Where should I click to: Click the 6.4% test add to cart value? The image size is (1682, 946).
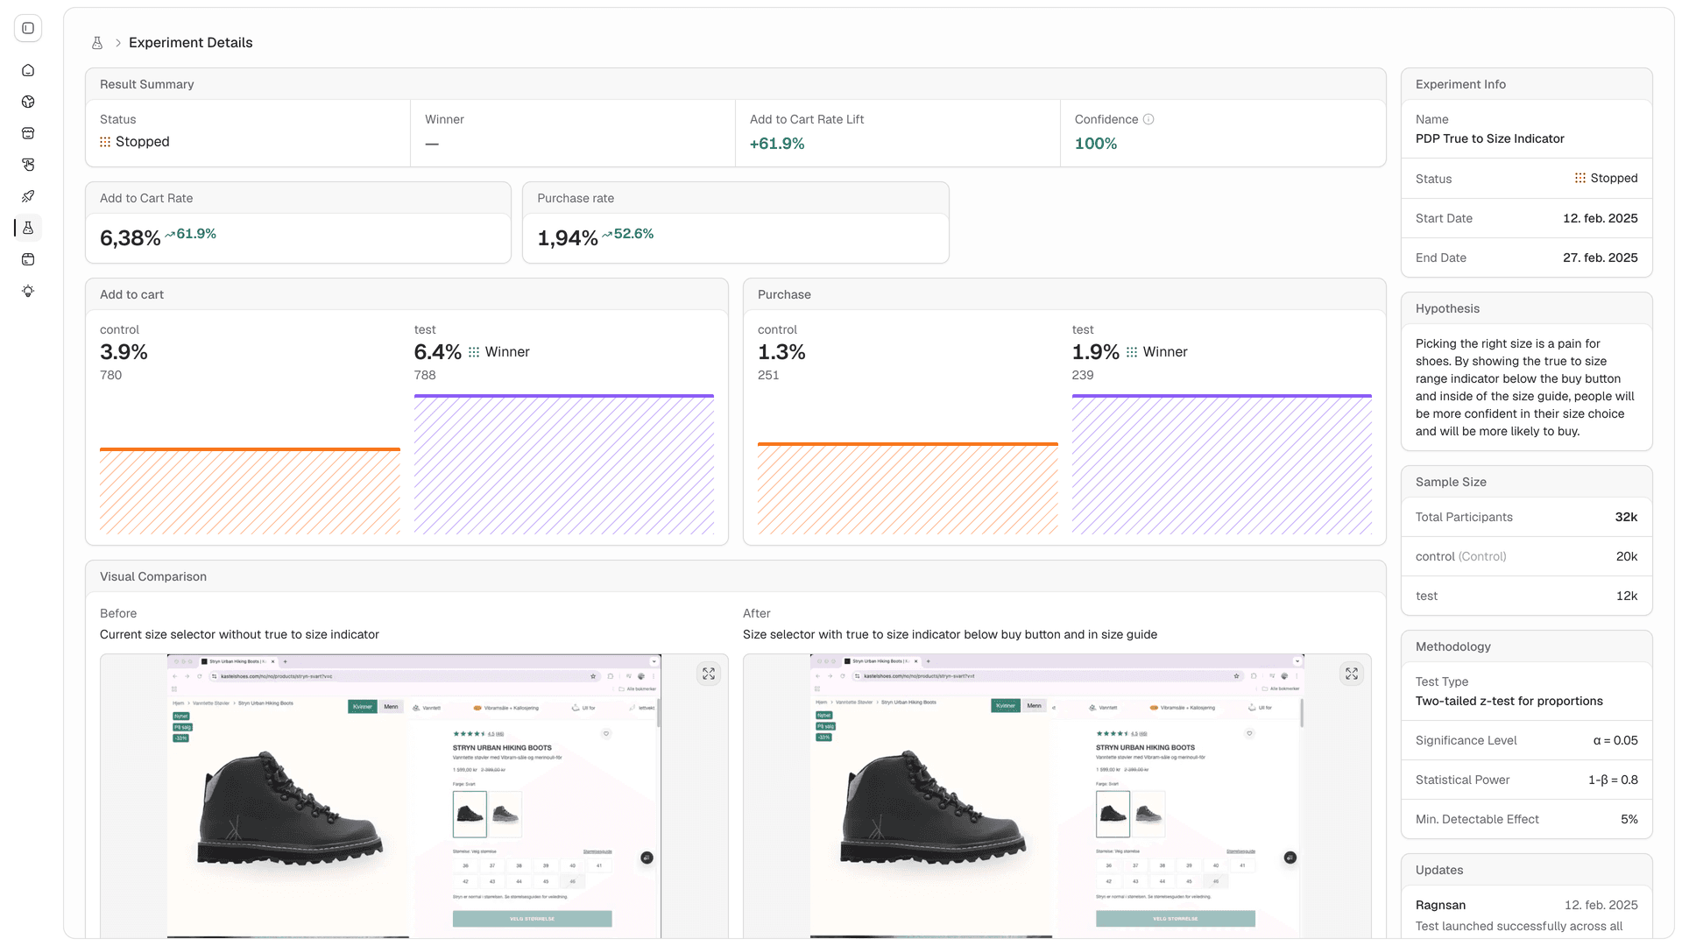tap(437, 352)
